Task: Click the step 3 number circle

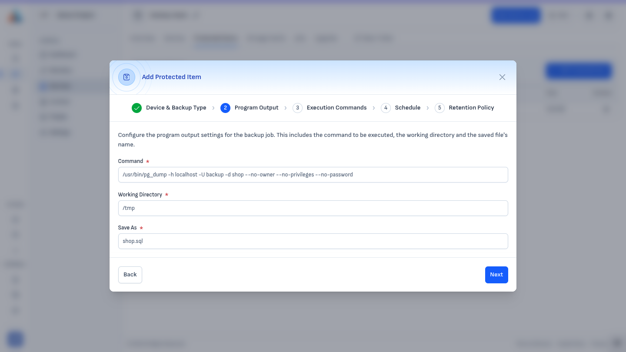Action: coord(297,108)
